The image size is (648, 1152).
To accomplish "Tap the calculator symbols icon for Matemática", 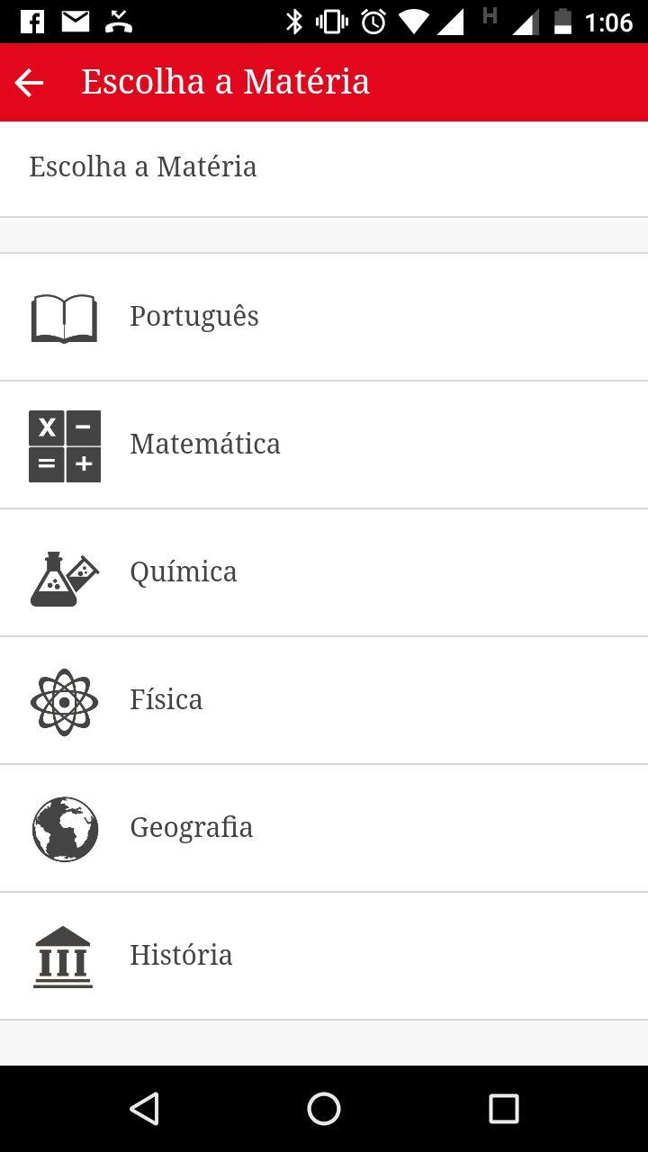I will click(64, 446).
